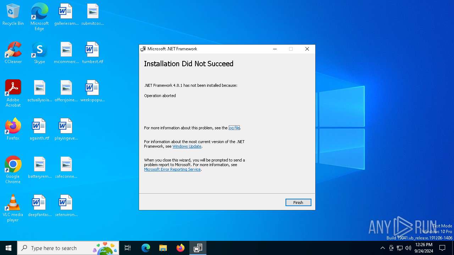Select the Microsoft Edge desktop shortcut

click(39, 17)
